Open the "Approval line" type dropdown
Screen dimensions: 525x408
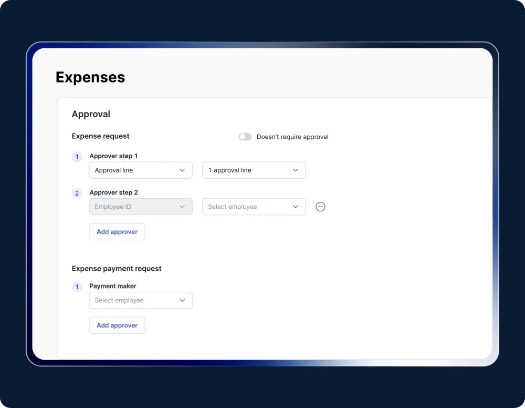click(141, 170)
